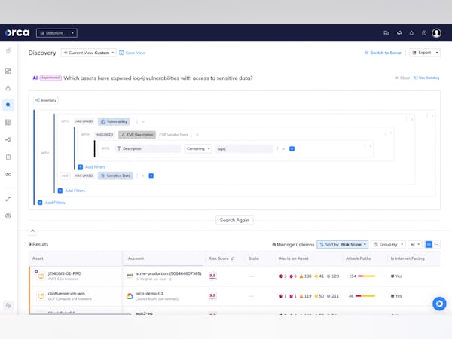The image size is (452, 339).
Task: Open the Containing operator dropdown
Action: tap(198, 148)
